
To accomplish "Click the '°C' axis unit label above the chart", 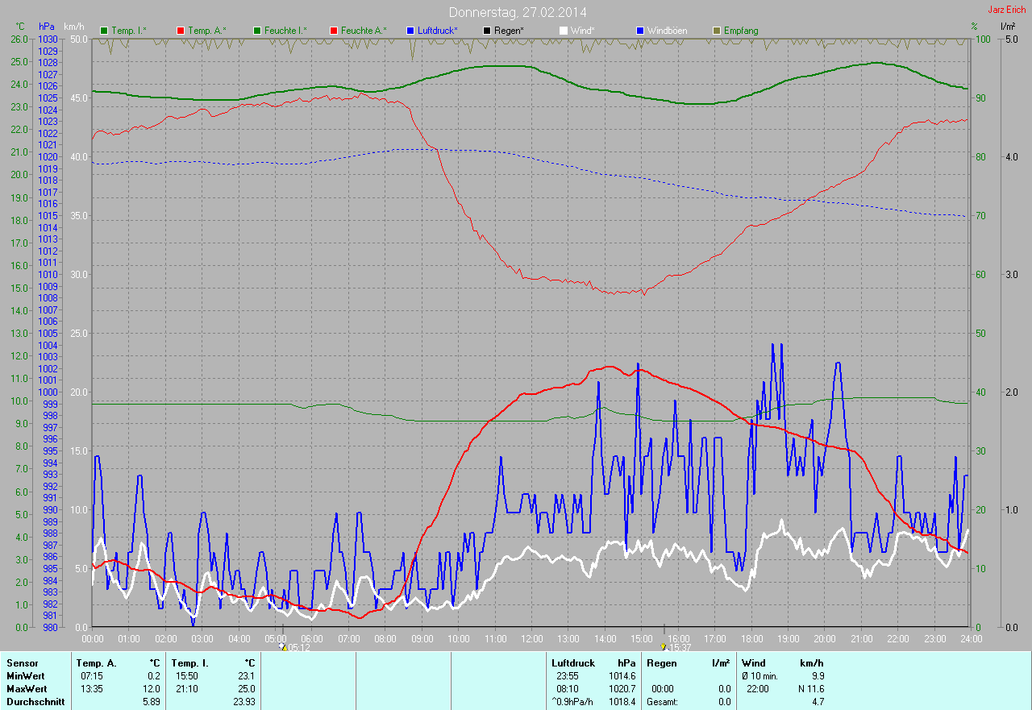I will (x=20, y=27).
